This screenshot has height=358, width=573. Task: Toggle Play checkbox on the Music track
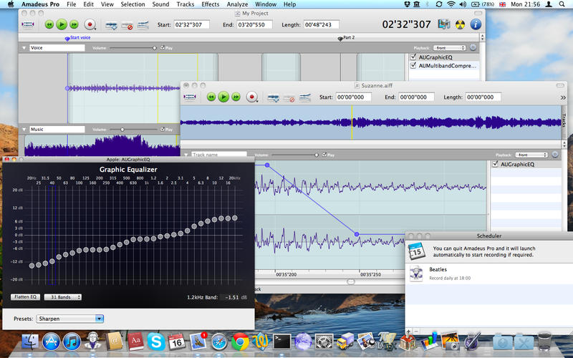pyautogui.click(x=163, y=130)
